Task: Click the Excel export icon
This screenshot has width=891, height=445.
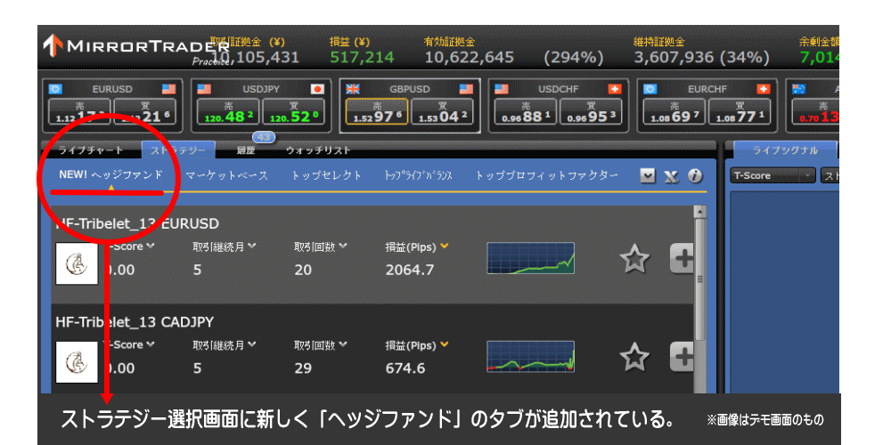Action: tap(671, 176)
